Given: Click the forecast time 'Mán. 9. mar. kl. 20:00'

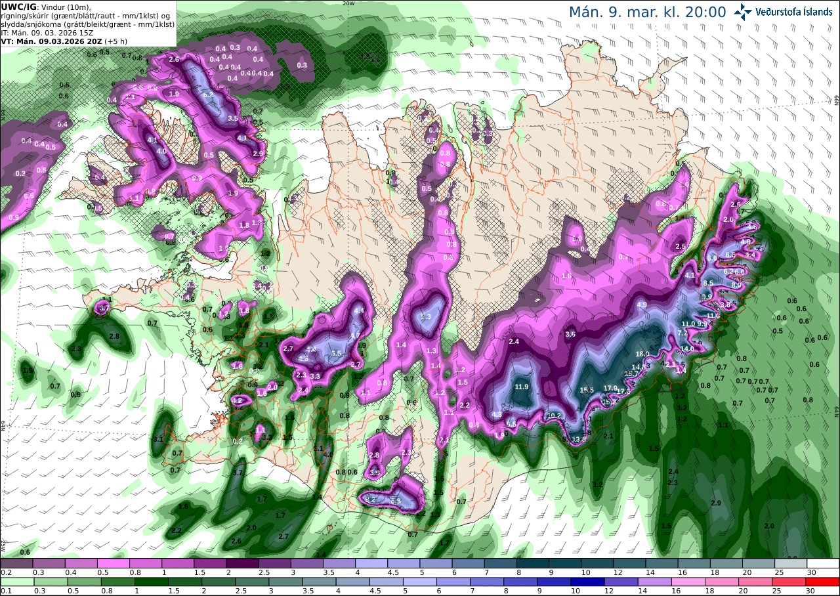Looking at the screenshot, I should tap(647, 12).
